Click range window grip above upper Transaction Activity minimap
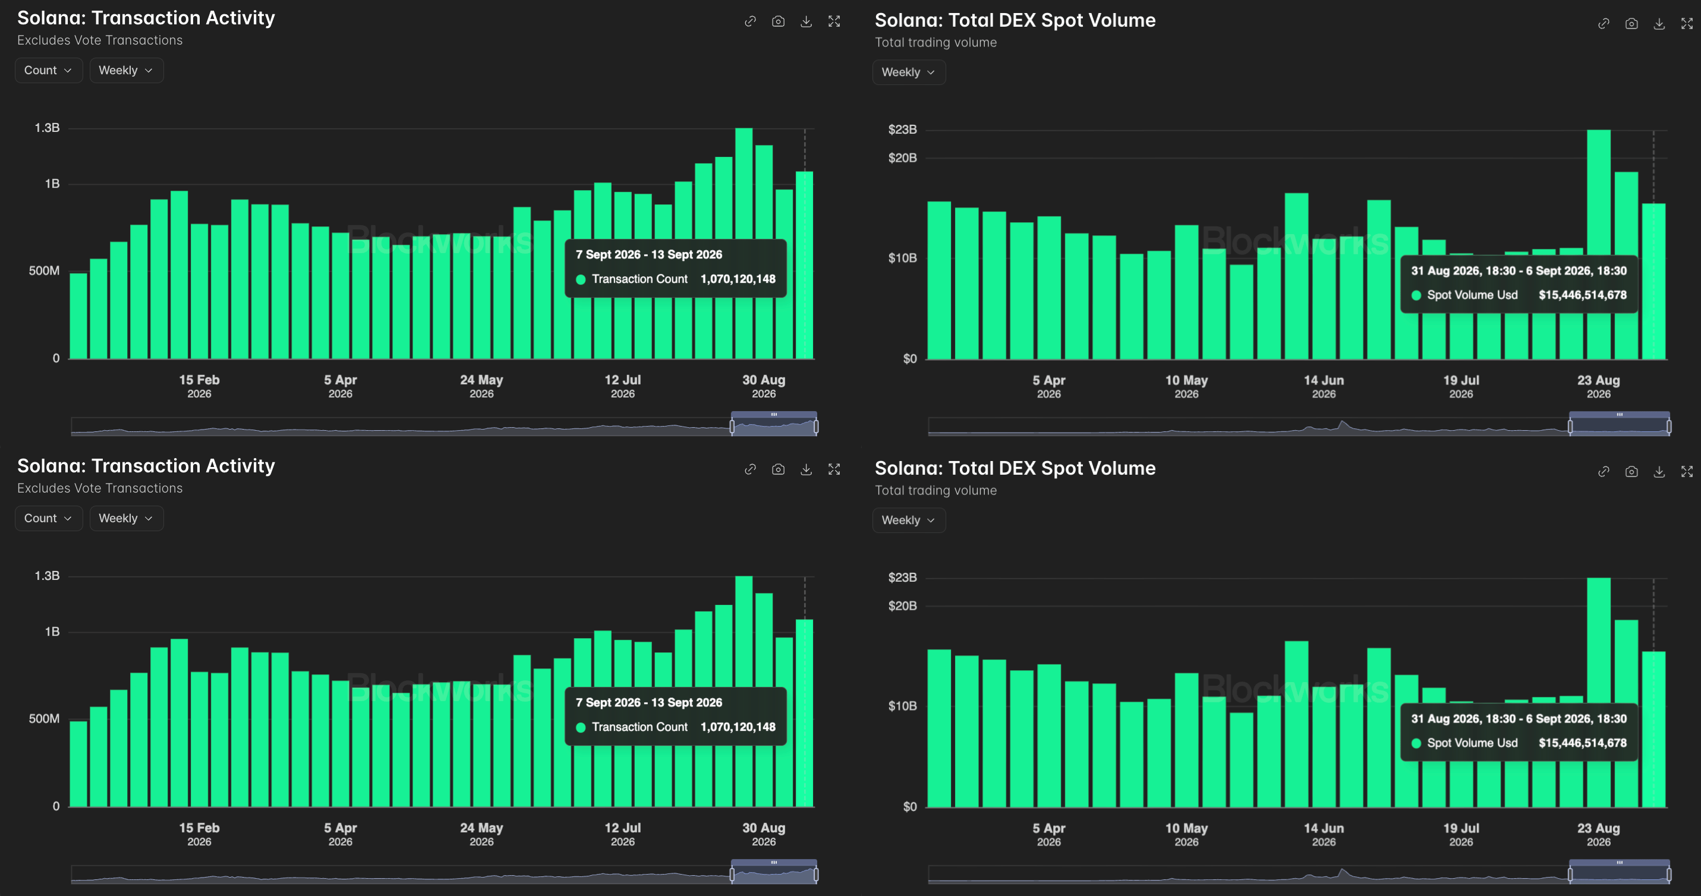 (x=774, y=415)
